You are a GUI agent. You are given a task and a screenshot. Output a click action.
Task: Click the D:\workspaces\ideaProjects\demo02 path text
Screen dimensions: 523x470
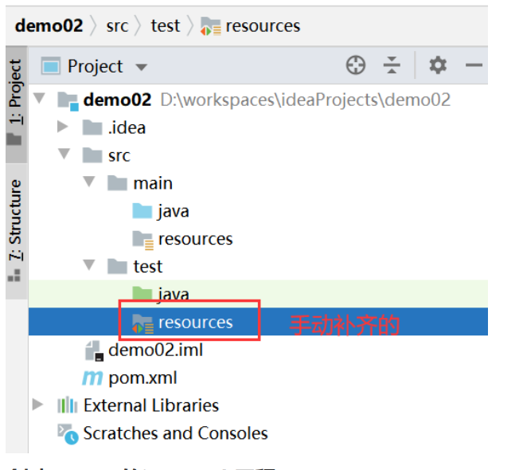click(305, 100)
